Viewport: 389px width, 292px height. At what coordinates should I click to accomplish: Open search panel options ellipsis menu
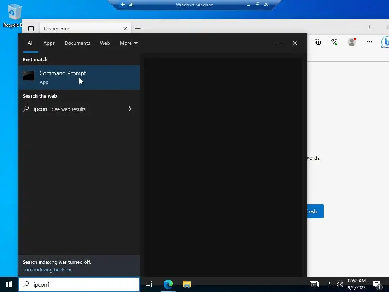[x=278, y=43]
